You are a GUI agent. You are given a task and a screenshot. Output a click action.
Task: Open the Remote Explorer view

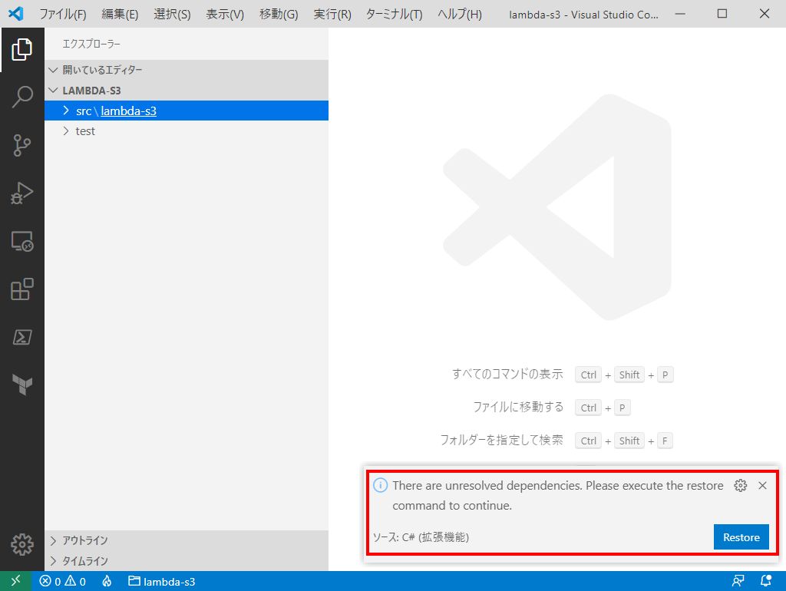22,242
